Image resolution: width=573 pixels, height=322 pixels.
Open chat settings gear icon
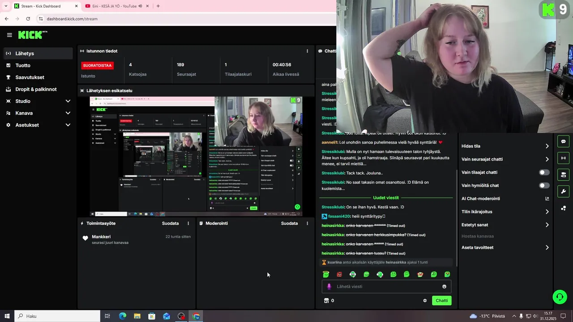(x=425, y=301)
